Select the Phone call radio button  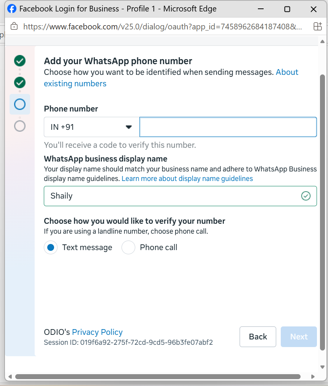pos(128,247)
